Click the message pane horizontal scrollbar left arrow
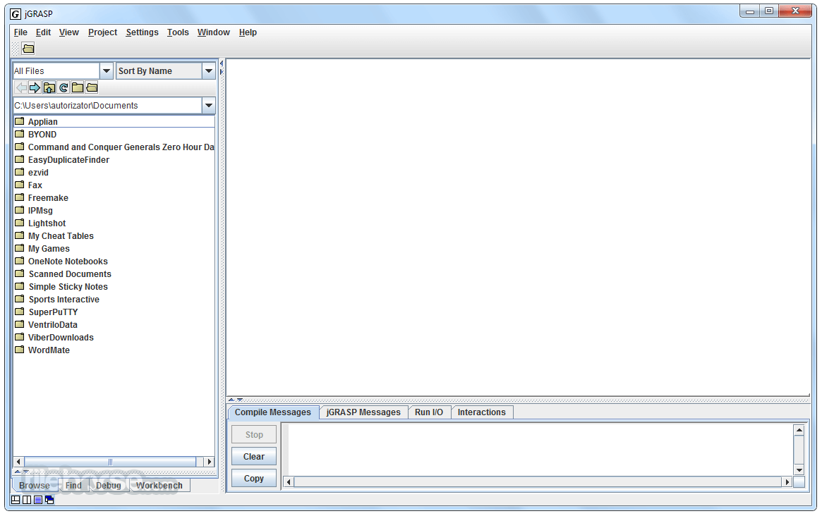 (289, 482)
